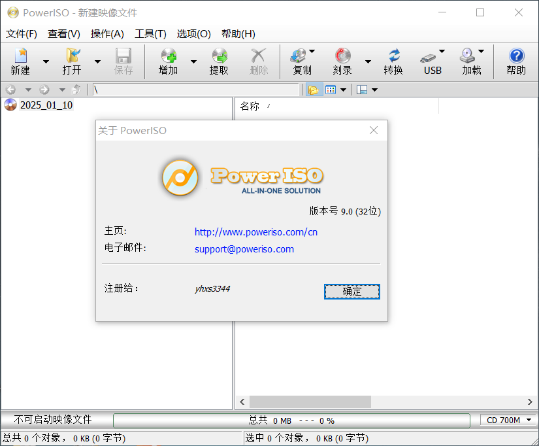539x446 pixels.
Task: Open the 操作(A) menu
Action: [x=107, y=34]
